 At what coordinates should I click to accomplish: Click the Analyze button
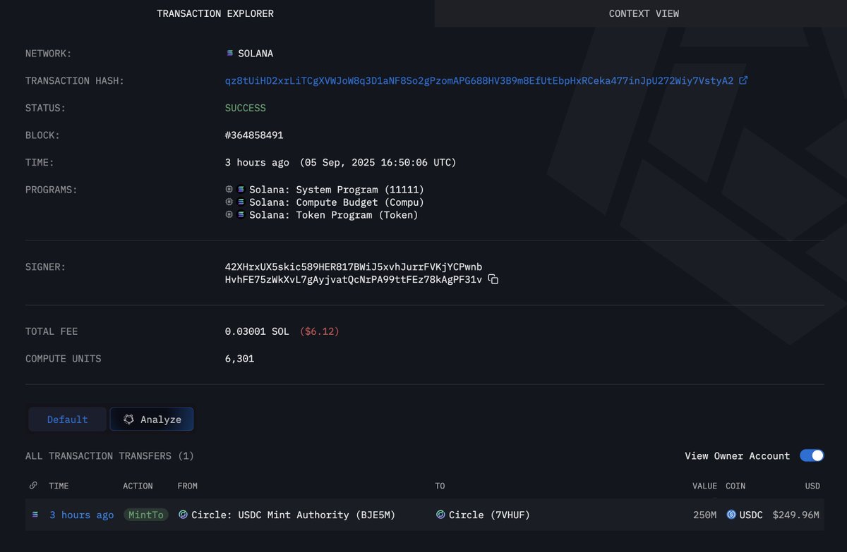152,419
